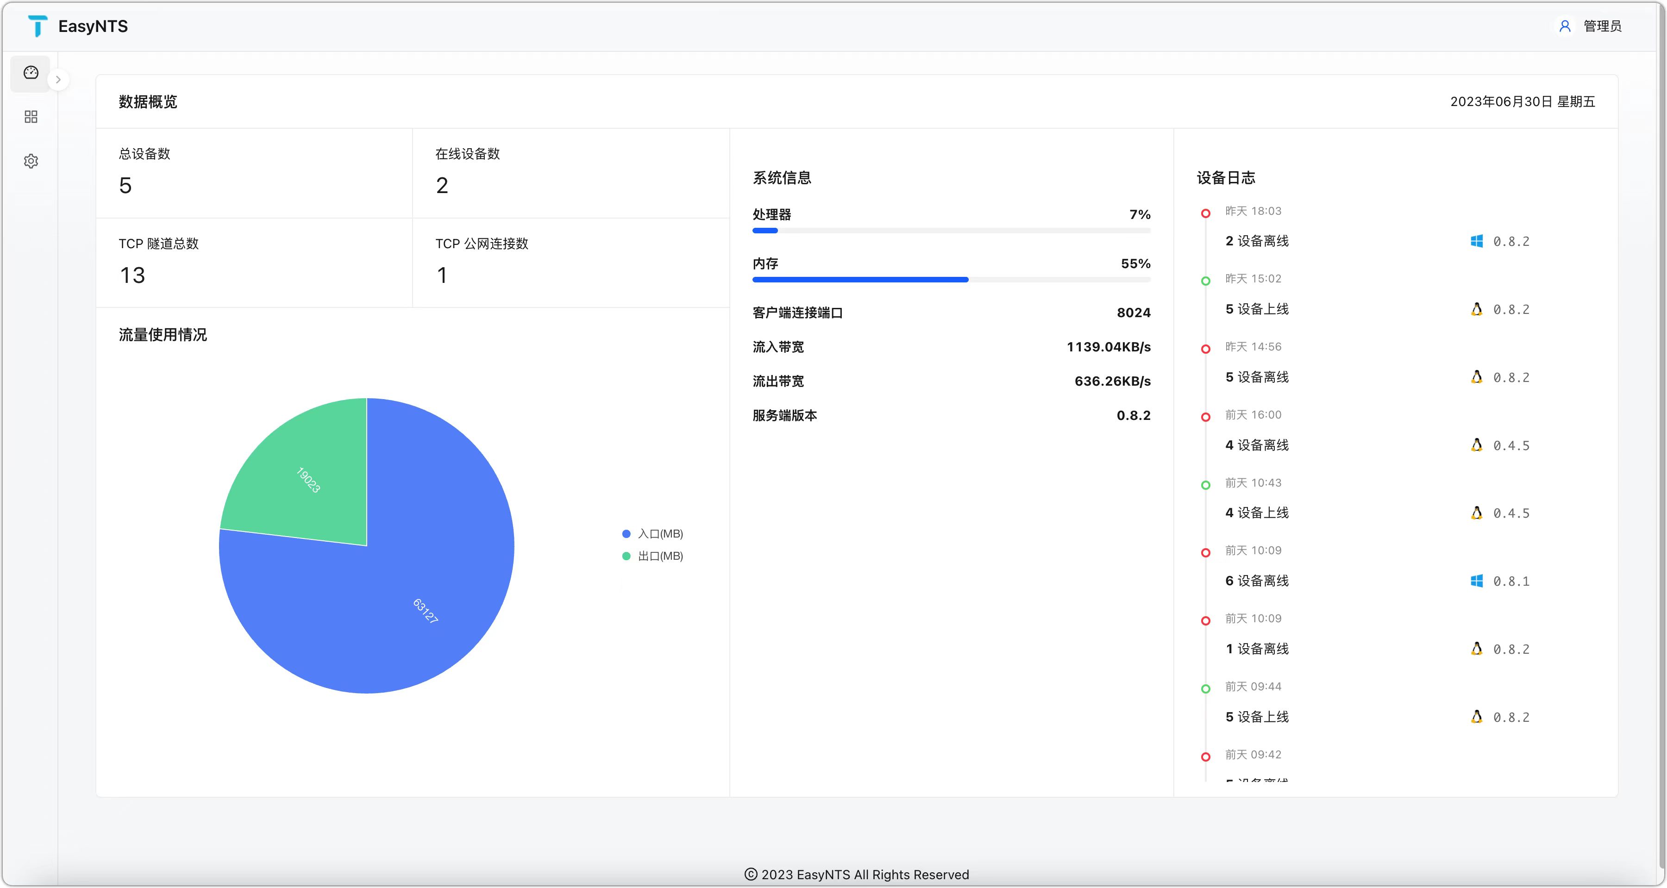The height and width of the screenshot is (888, 1667).
Task: Click the 服务端版本 value 0.8.2
Action: tap(1134, 415)
